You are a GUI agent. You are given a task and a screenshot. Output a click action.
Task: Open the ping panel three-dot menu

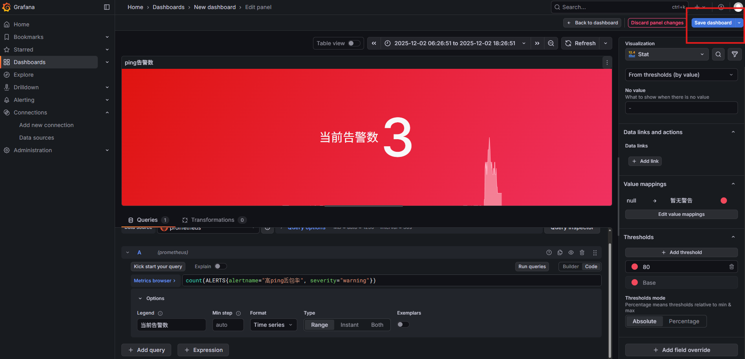tap(607, 63)
